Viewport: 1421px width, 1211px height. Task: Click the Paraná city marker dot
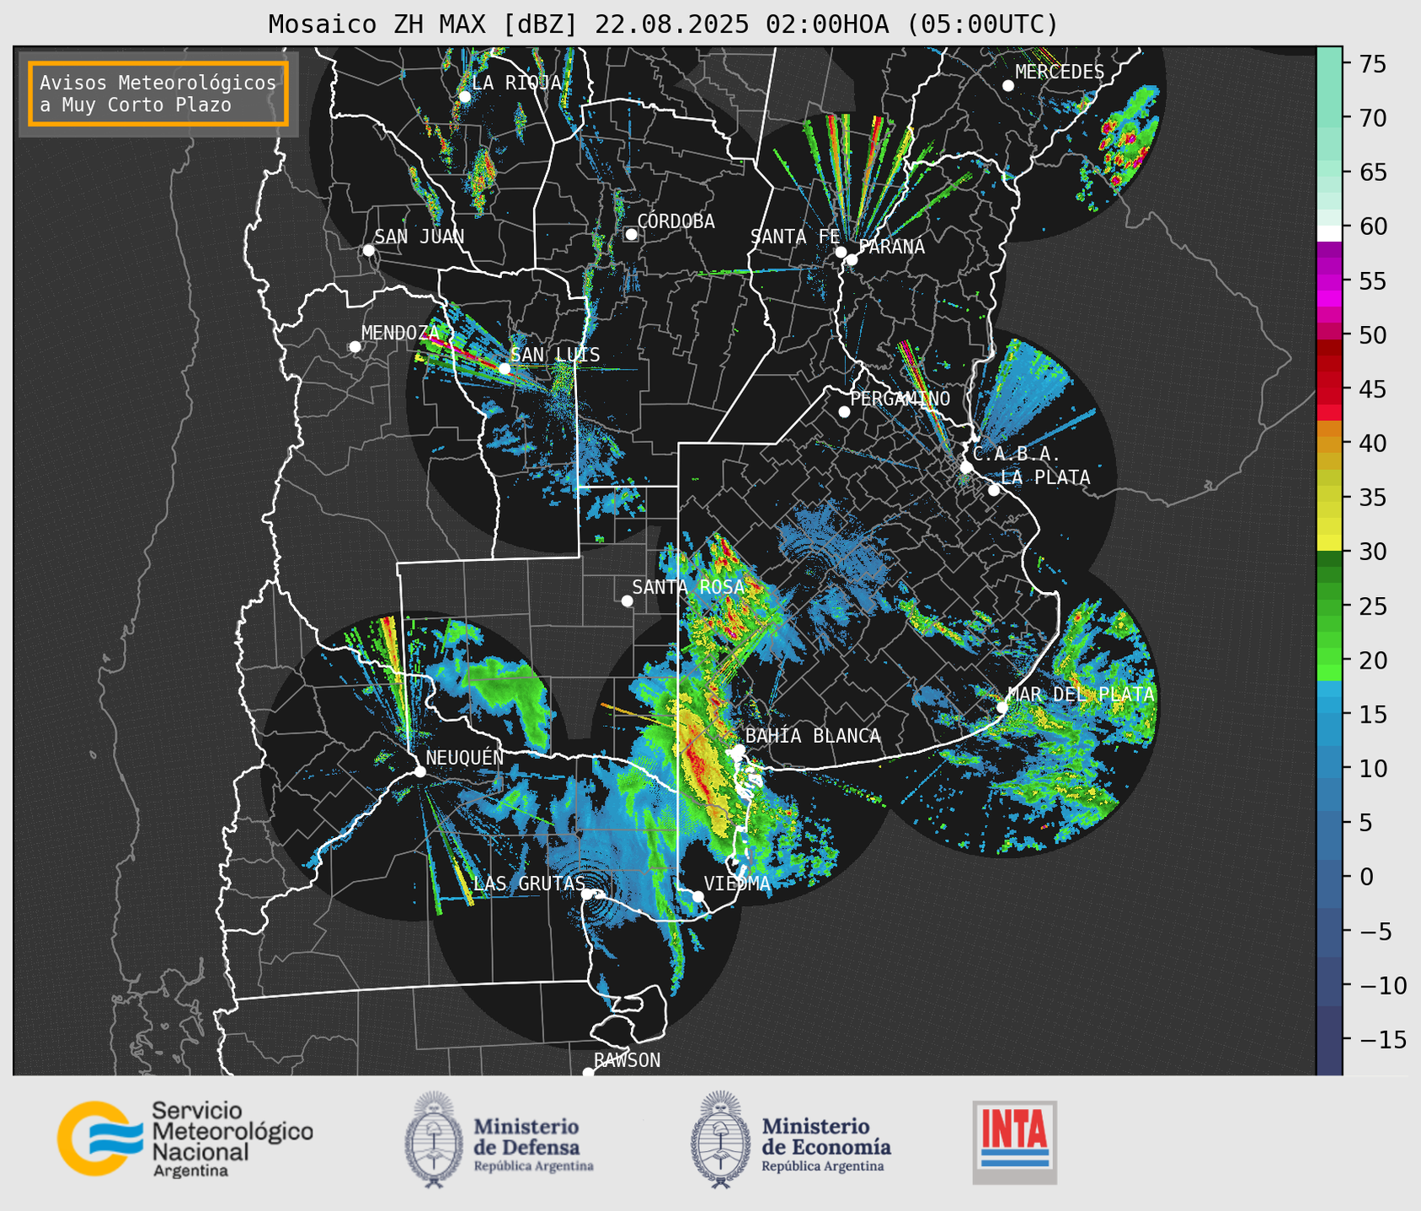(852, 259)
